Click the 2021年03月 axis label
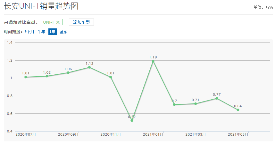Image resolution: width=275 pixels, height=143 pixels. [x=196, y=134]
